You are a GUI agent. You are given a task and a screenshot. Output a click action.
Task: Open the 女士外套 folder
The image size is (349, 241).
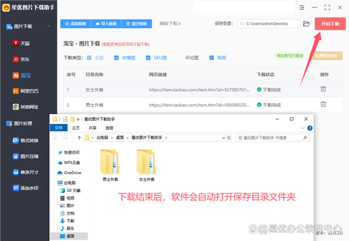click(147, 166)
